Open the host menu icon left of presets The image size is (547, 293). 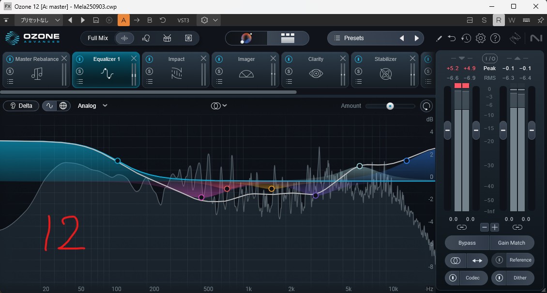[6, 20]
